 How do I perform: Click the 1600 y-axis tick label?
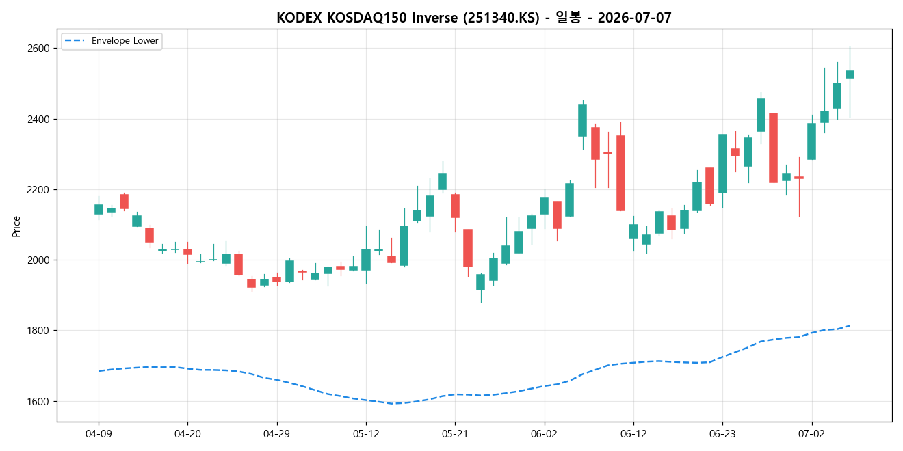coord(40,401)
